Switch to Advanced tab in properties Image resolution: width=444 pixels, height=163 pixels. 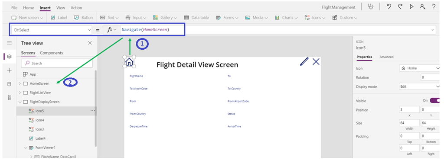click(x=386, y=57)
